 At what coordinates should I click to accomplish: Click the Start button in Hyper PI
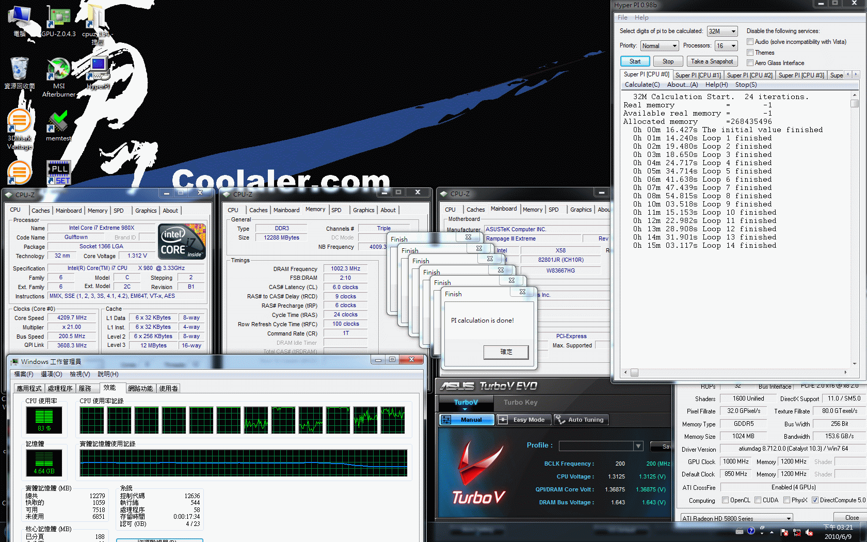tap(635, 61)
